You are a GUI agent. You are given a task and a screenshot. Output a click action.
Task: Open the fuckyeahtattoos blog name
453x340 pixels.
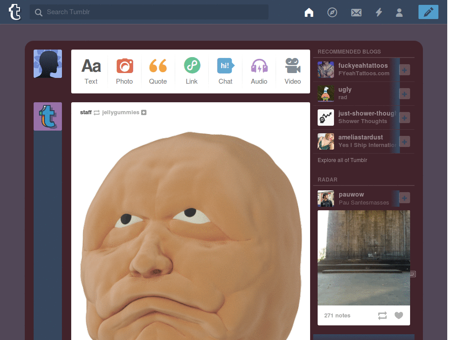coord(363,66)
